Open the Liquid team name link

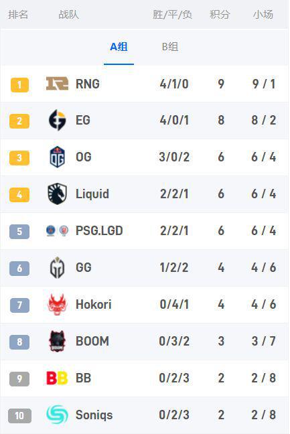point(92,194)
